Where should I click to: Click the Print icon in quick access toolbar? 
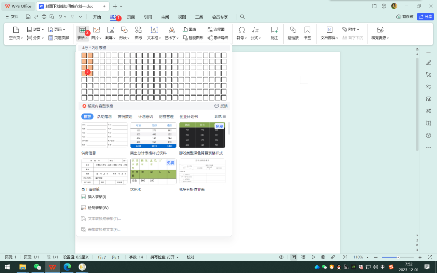44,17
